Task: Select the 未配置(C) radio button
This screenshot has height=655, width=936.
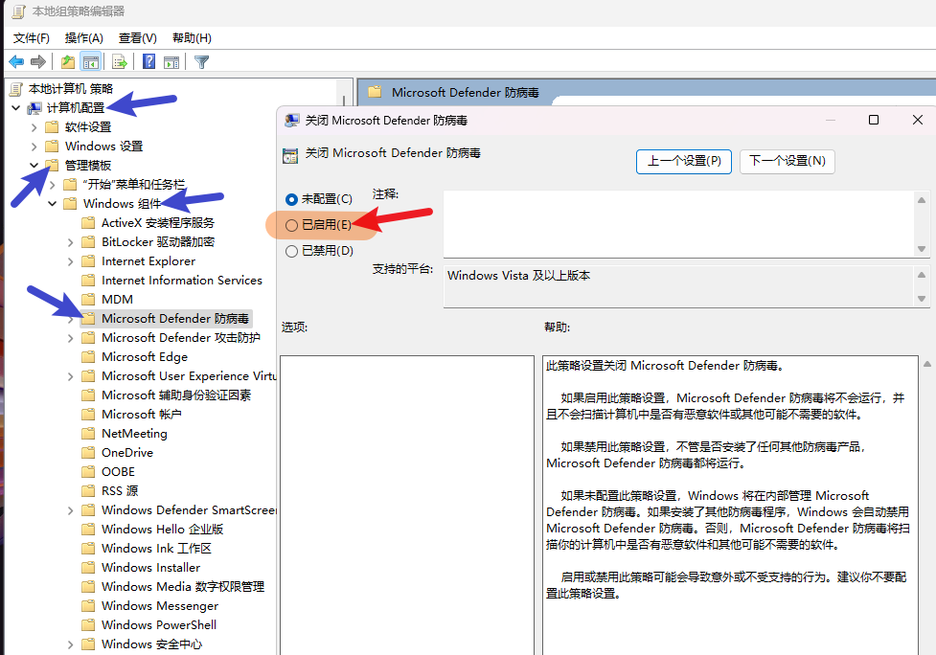Action: click(x=292, y=199)
